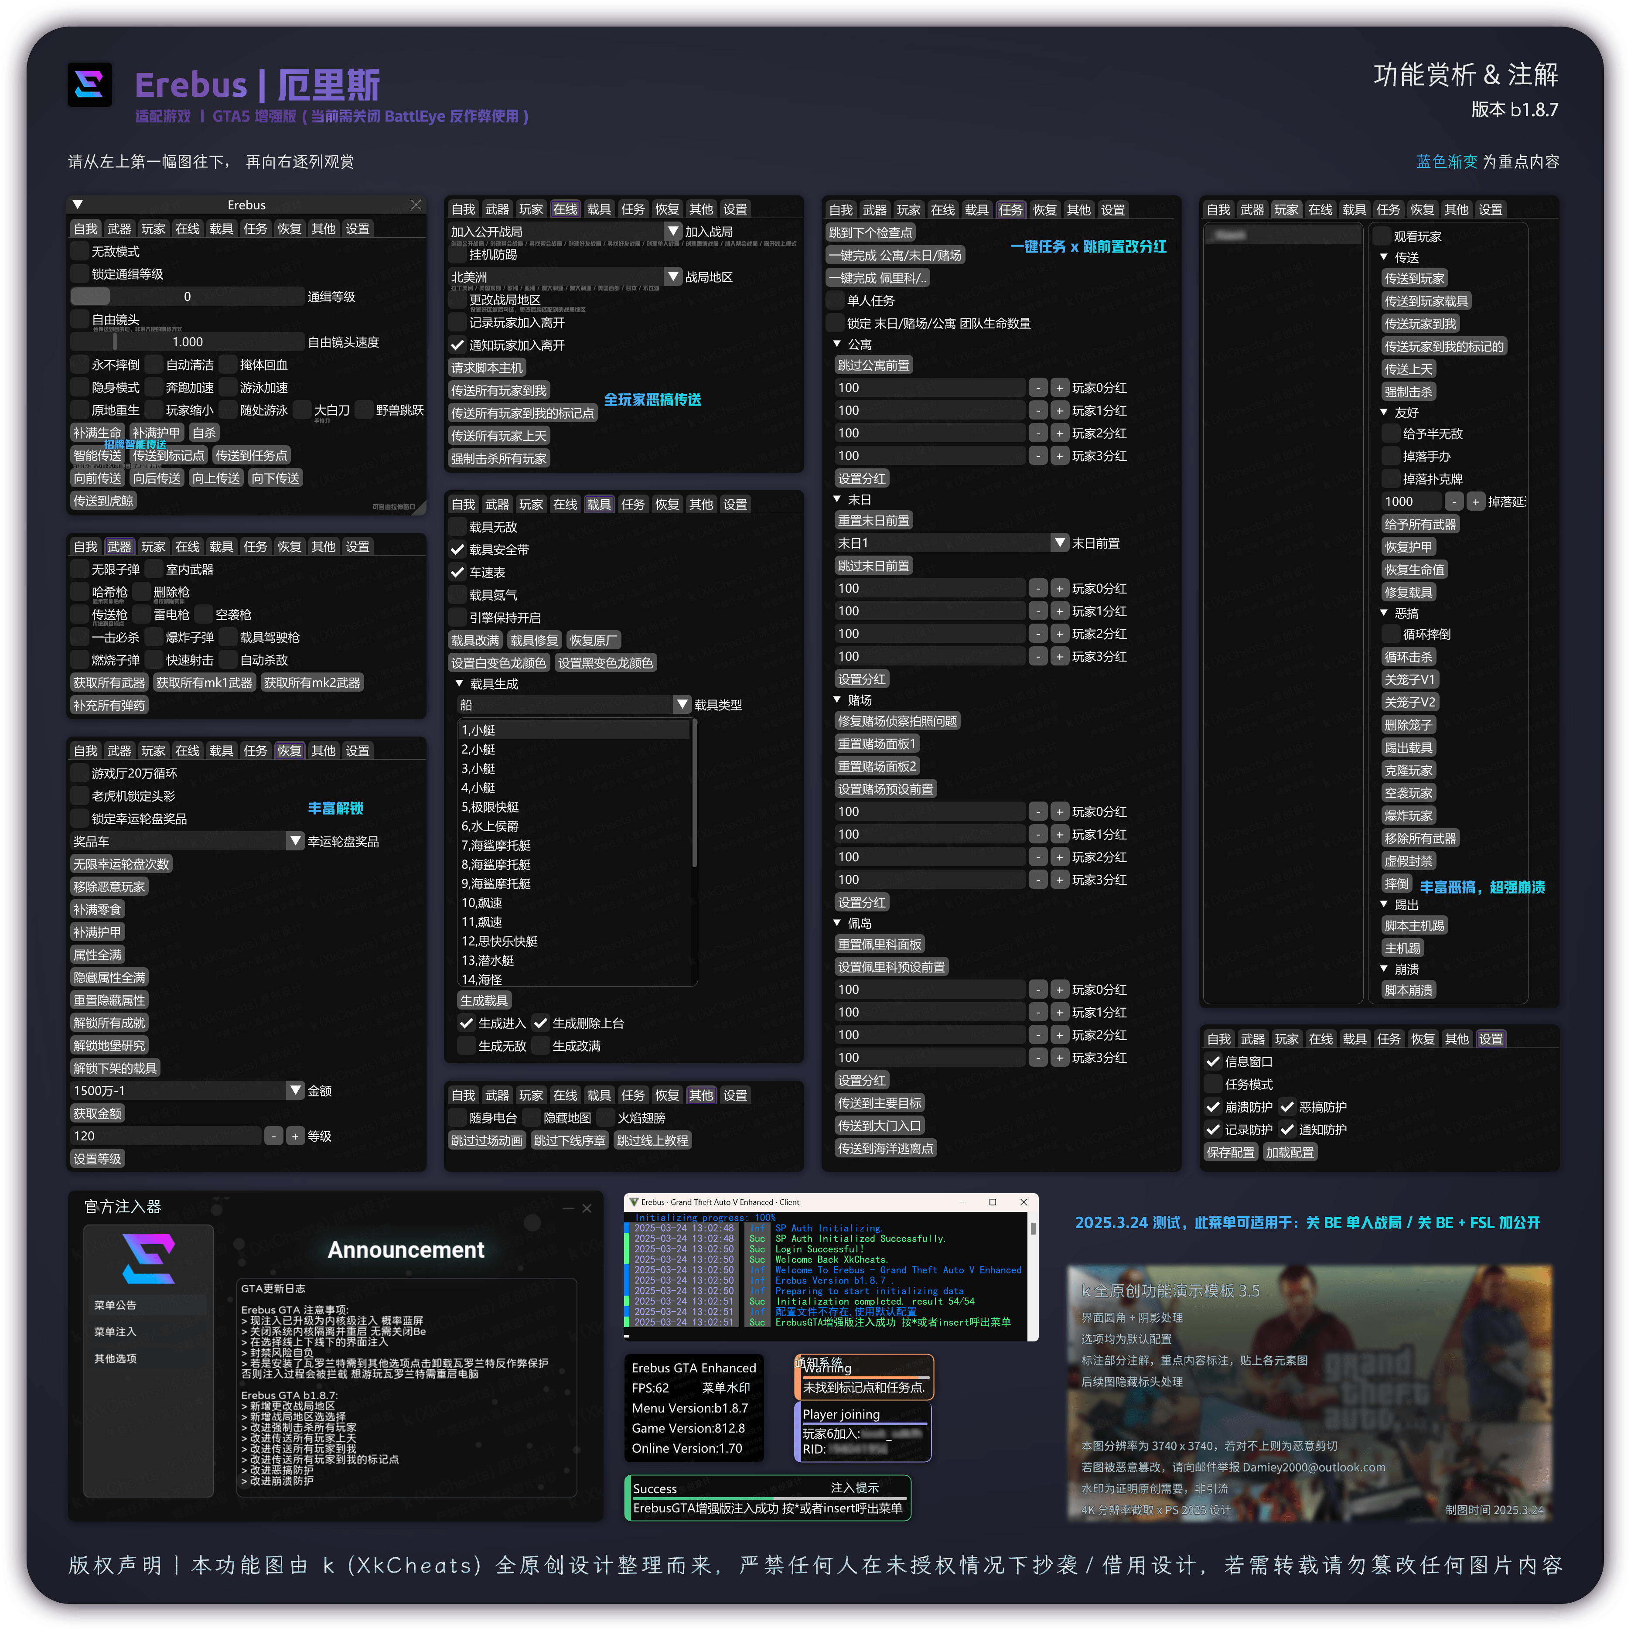Click 自由镜头速度 slider
The width and height of the screenshot is (1631, 1631).
[x=188, y=342]
